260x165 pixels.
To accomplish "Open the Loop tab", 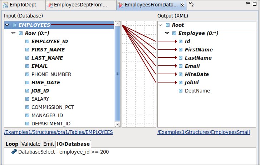I will point(12,144).
